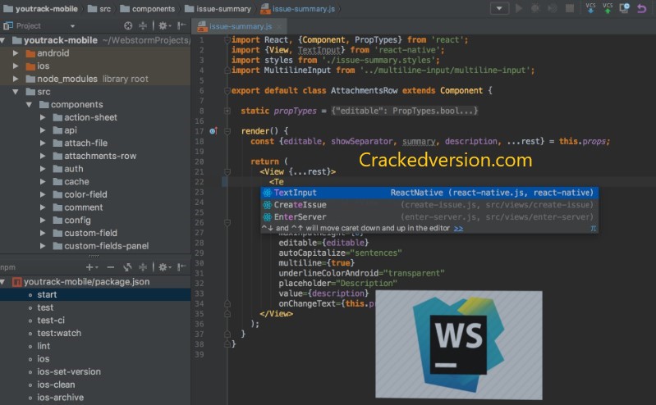The width and height of the screenshot is (656, 405).
Task: Choose CreateIssue completion suggestion
Action: [x=300, y=205]
